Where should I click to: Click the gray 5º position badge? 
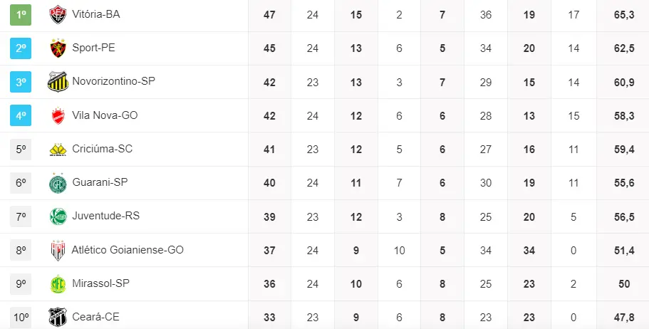[21, 149]
